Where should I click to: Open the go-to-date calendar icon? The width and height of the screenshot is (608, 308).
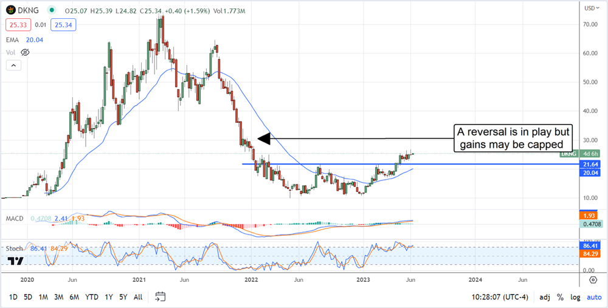click(x=161, y=297)
